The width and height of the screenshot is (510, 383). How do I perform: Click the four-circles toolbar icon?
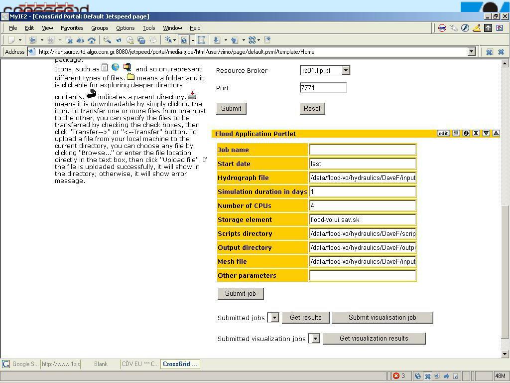(252, 40)
